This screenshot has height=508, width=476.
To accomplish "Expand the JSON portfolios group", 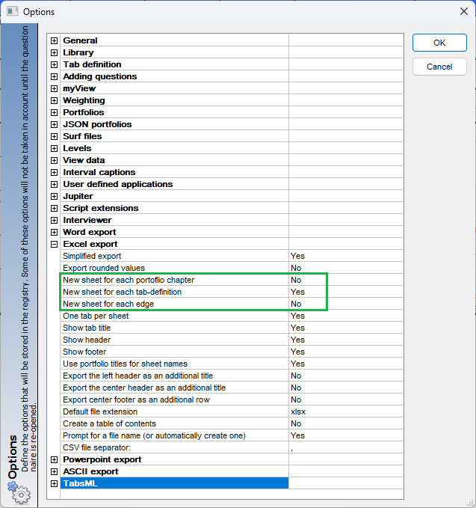I will click(54, 124).
